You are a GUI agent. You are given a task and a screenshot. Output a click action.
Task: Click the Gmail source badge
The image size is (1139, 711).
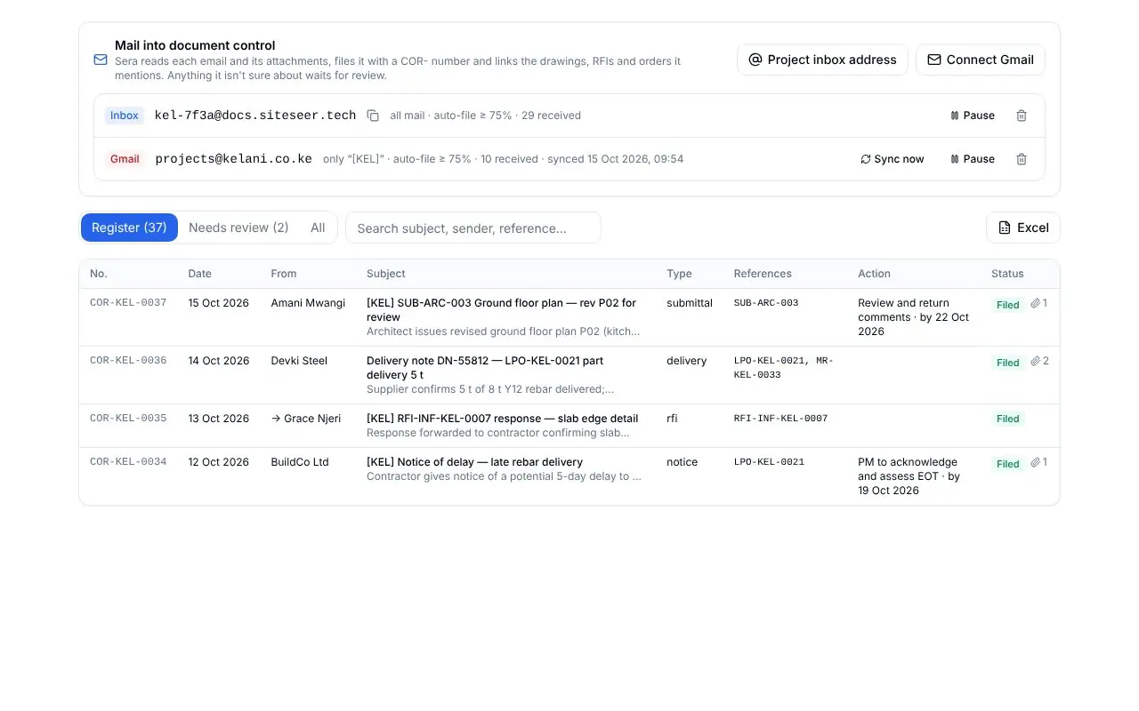(125, 159)
